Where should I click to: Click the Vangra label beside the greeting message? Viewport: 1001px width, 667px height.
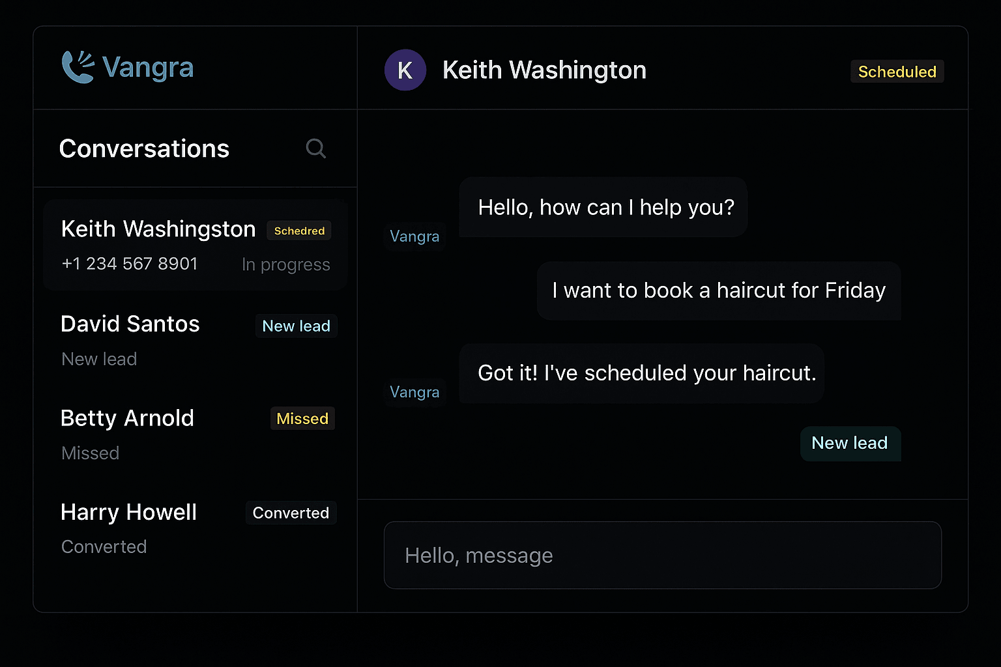pyautogui.click(x=414, y=236)
